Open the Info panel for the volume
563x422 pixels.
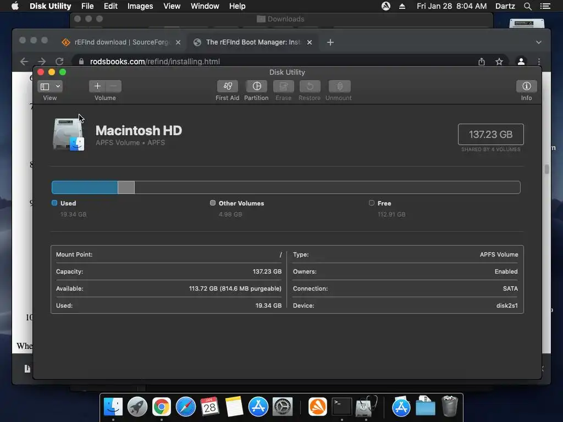(526, 86)
